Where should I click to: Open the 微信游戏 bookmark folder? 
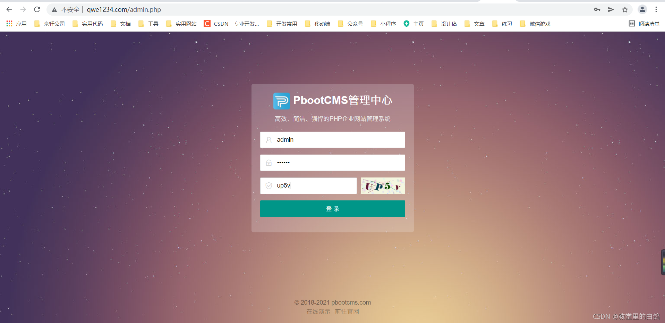coord(535,24)
